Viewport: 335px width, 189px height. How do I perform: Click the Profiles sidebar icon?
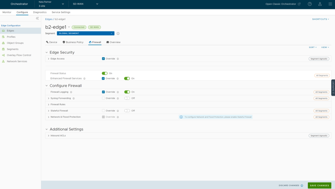coord(4,37)
